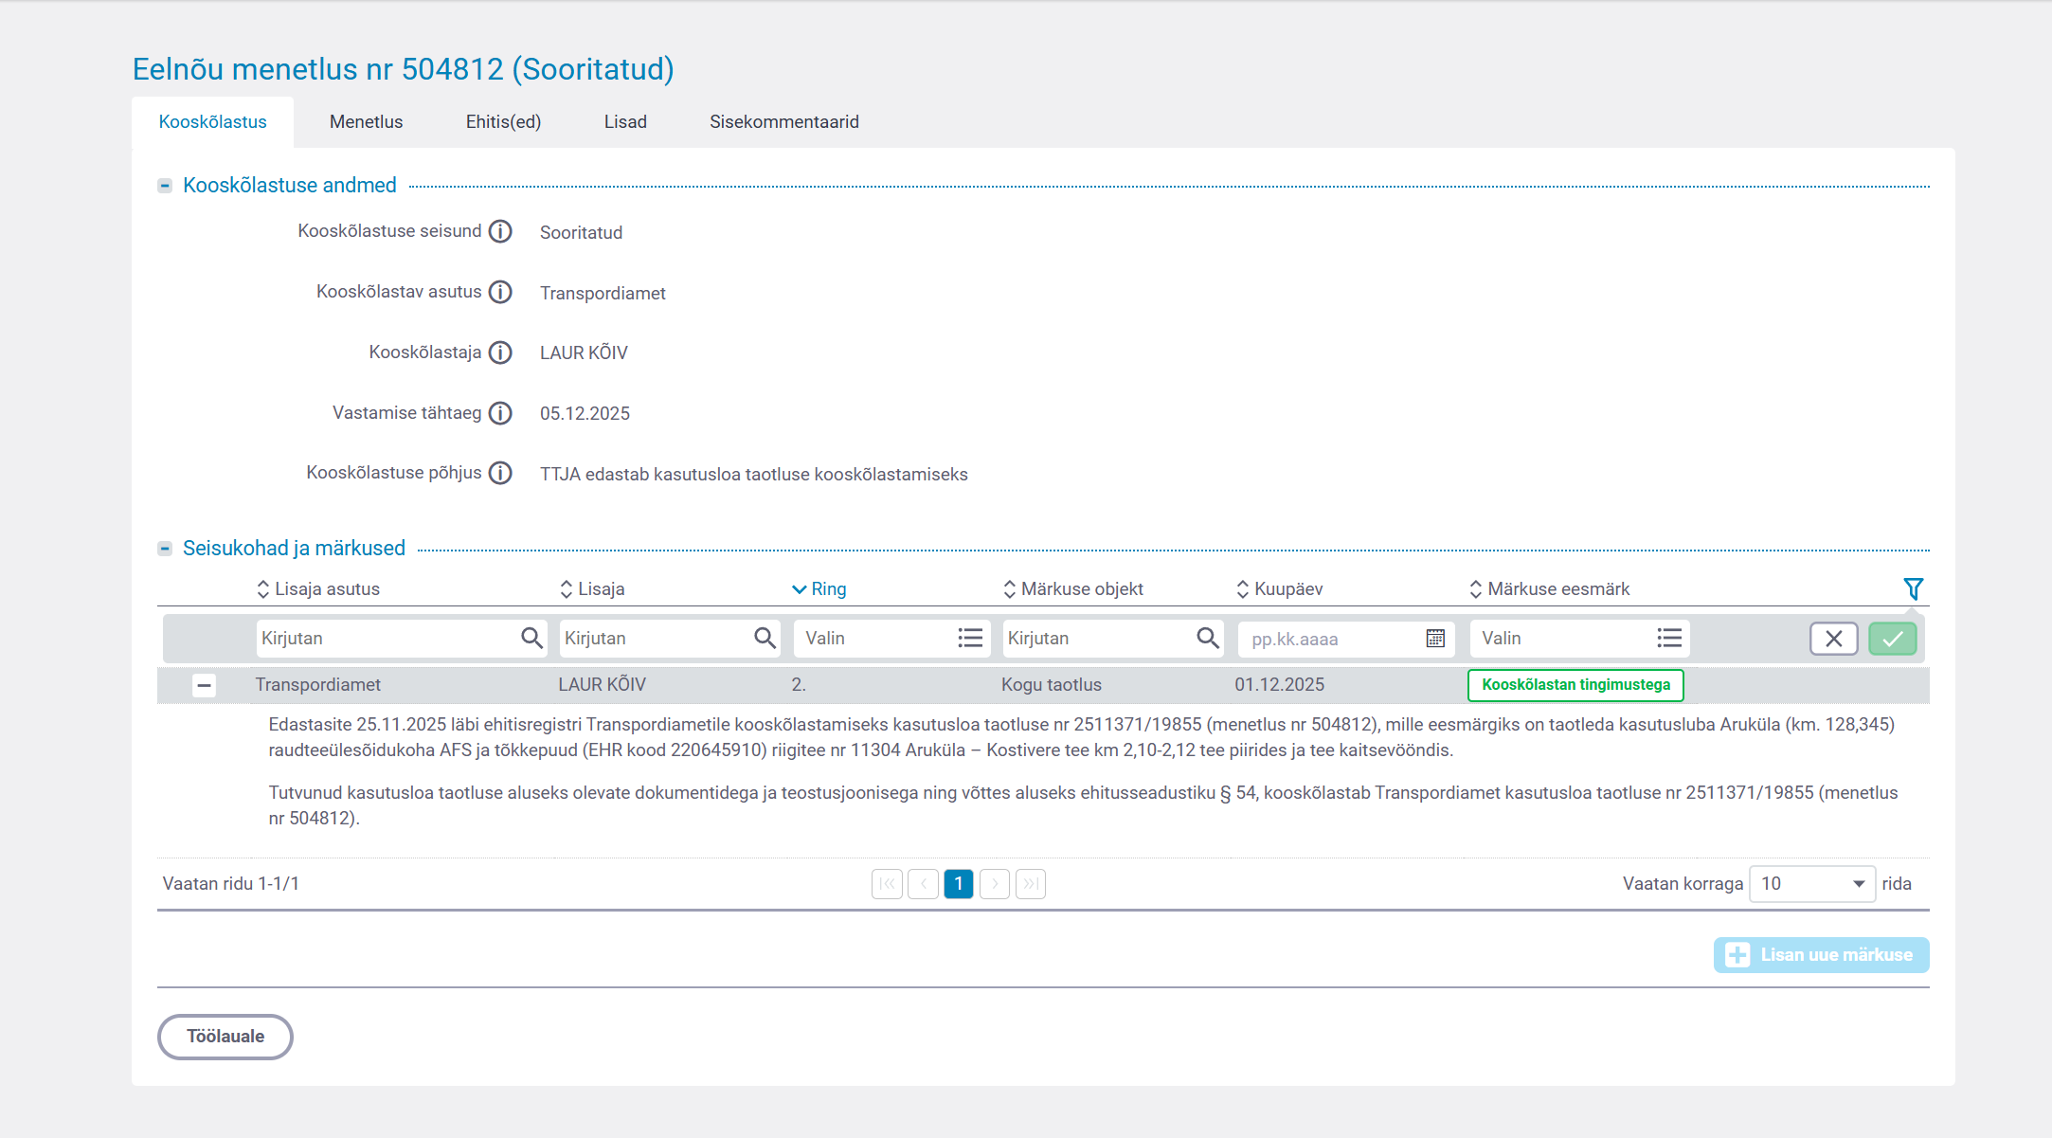
Task: Click info icon next to Vastamise tähtaeg
Action: tap(500, 413)
